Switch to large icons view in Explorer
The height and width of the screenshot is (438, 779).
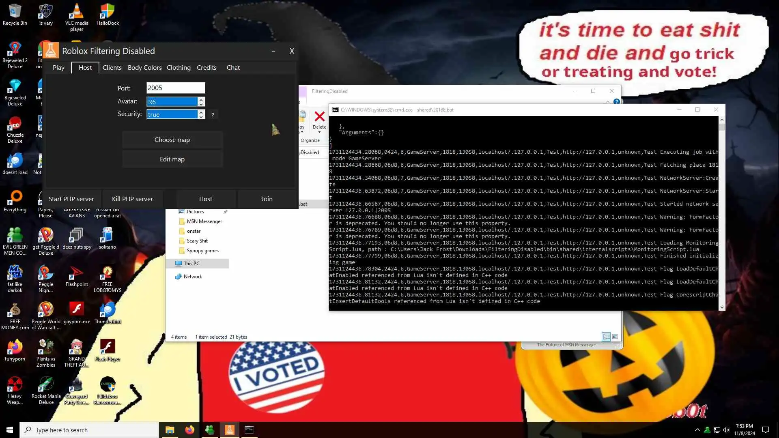615,337
